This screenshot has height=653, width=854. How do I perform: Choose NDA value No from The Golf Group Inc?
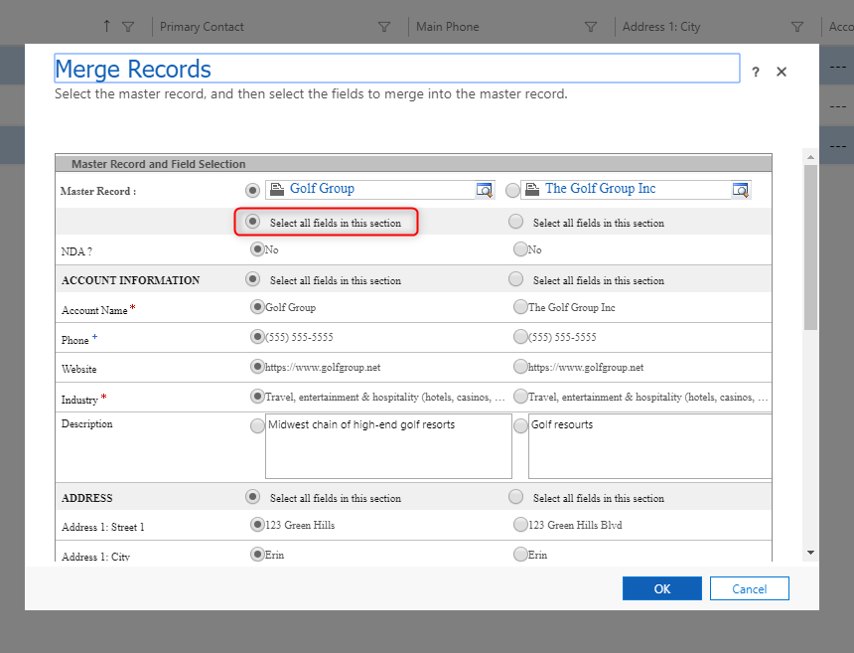[x=520, y=249]
